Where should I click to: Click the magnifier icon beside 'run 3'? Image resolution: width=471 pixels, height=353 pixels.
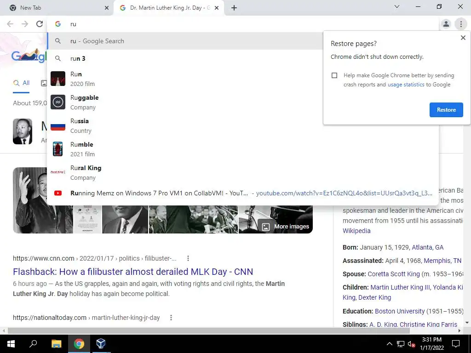click(57, 58)
